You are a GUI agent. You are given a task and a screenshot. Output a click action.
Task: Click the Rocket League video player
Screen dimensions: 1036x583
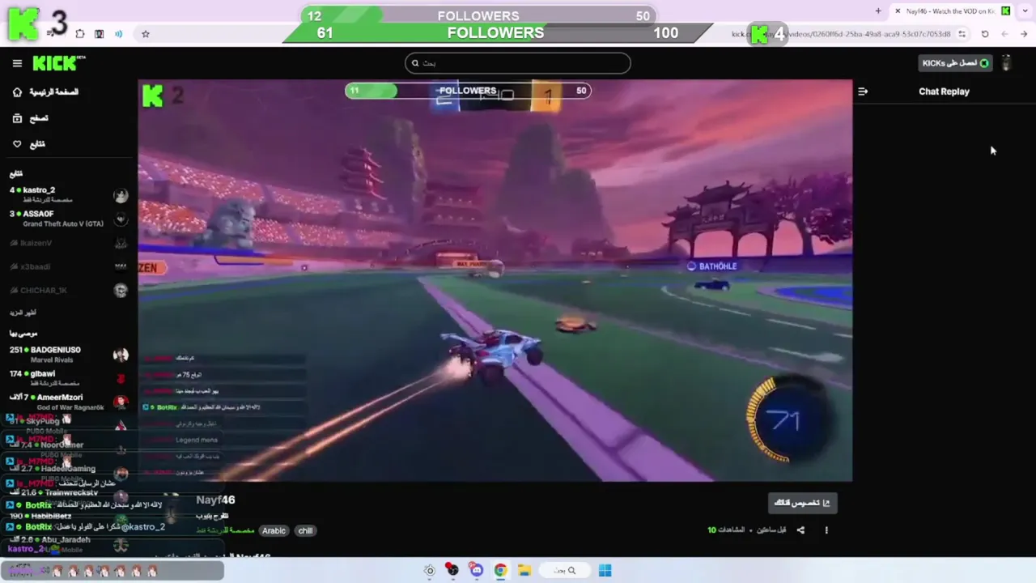[x=495, y=280]
